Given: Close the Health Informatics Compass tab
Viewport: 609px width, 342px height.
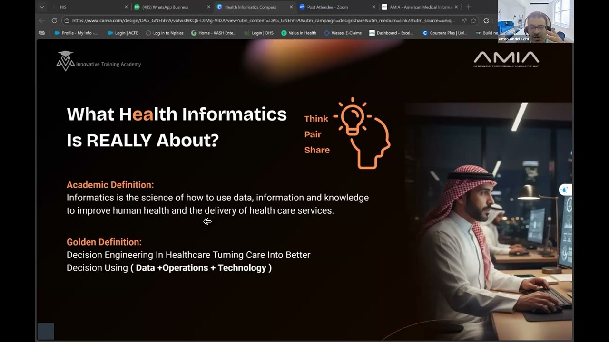Looking at the screenshot, I should coord(291,7).
